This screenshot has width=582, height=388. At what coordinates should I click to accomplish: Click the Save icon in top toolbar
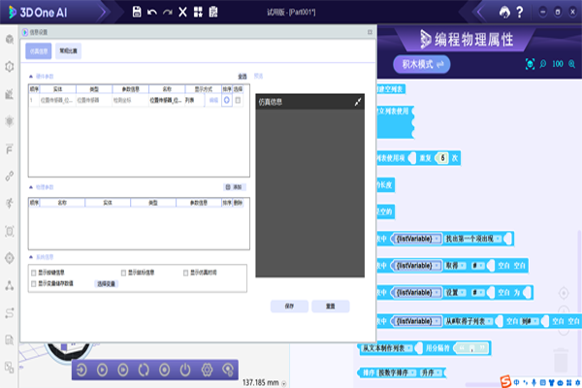137,12
